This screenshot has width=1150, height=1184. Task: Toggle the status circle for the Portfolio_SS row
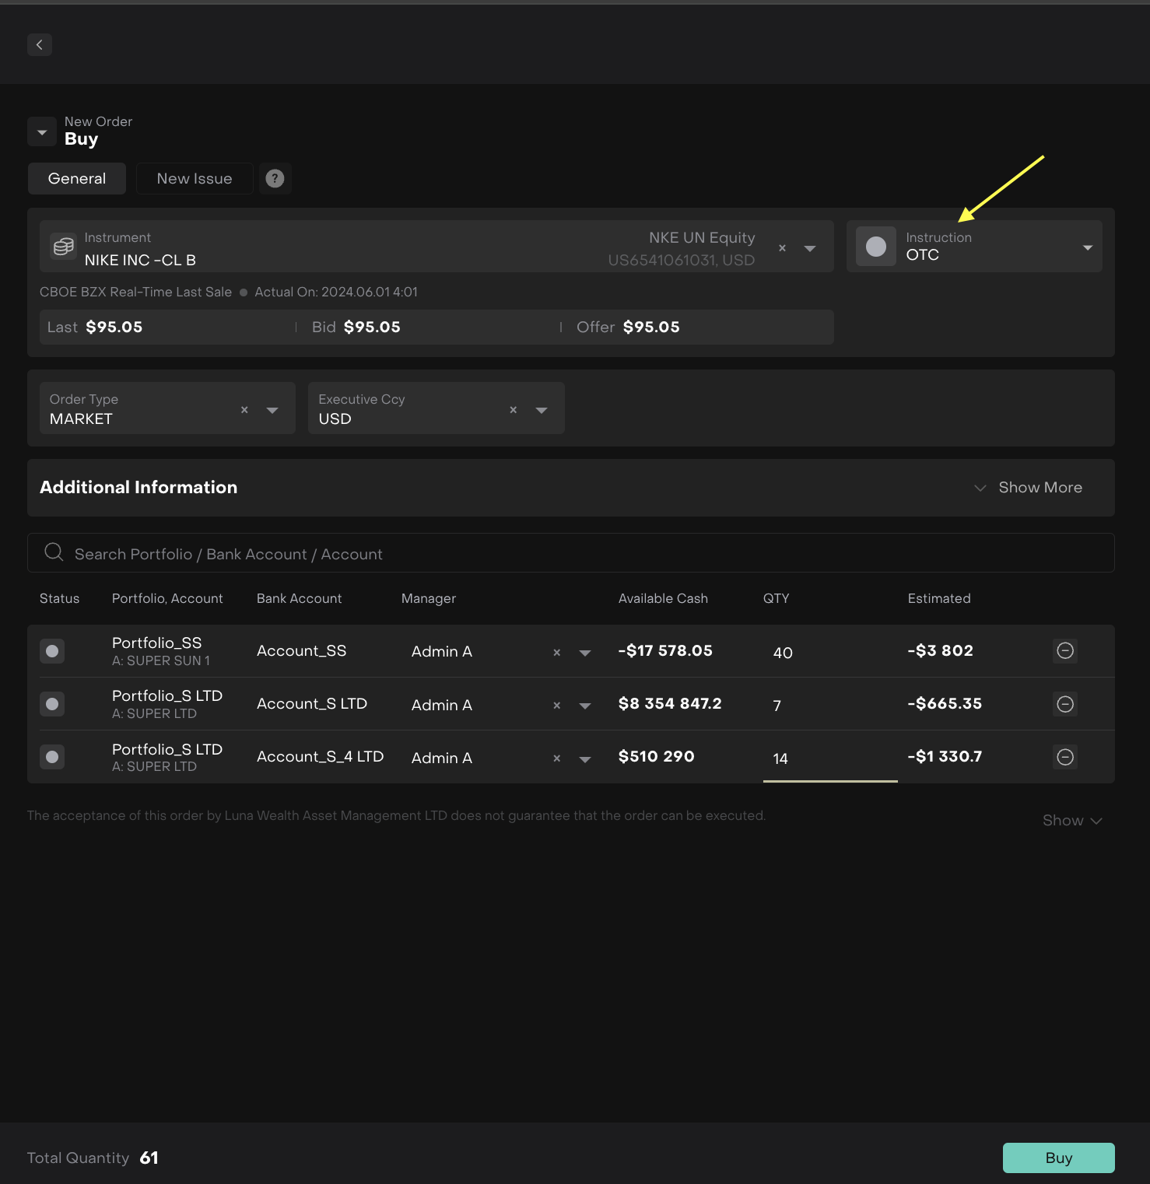[52, 651]
